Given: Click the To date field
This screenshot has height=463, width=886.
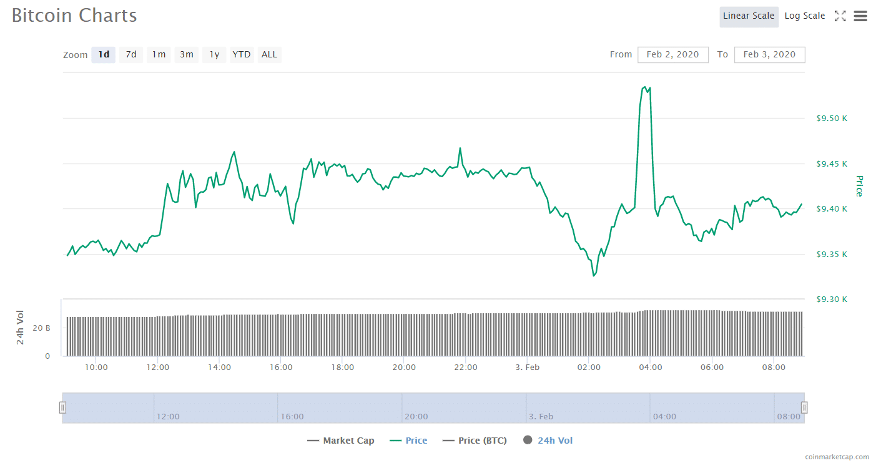Looking at the screenshot, I should tap(769, 55).
